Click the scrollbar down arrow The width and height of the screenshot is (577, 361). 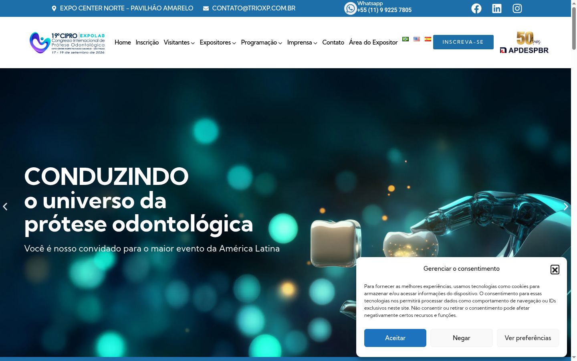574,357
